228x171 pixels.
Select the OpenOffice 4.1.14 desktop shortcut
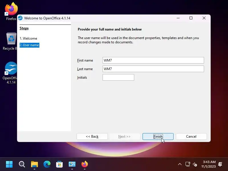(10, 73)
